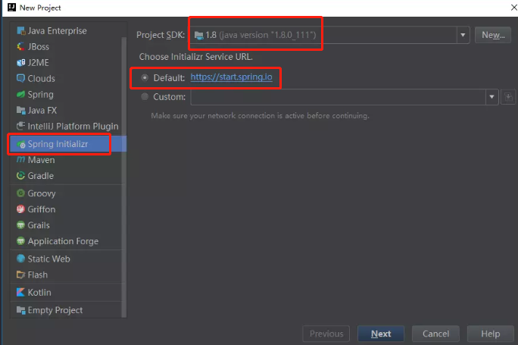Viewport: 518px width, 345px height.
Task: Choose the Gradle project type label
Action: [x=41, y=176]
